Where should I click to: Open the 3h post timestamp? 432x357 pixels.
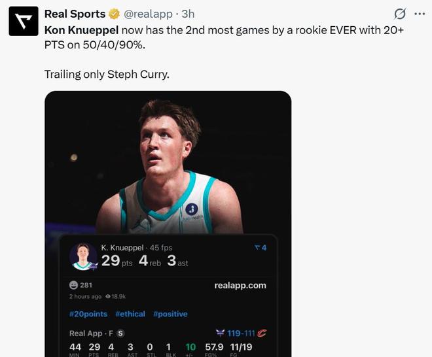click(x=188, y=14)
